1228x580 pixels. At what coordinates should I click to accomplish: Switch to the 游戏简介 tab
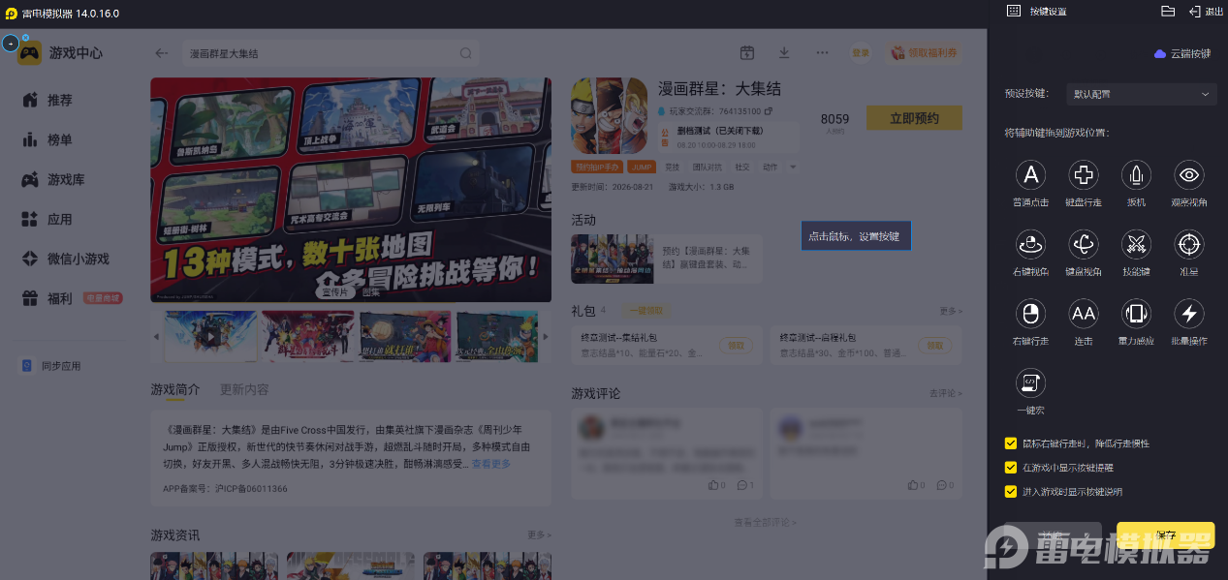(x=174, y=389)
